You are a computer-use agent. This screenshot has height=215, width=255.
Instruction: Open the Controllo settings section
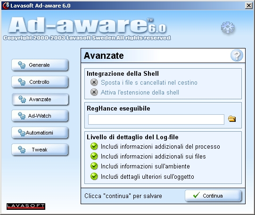40,82
